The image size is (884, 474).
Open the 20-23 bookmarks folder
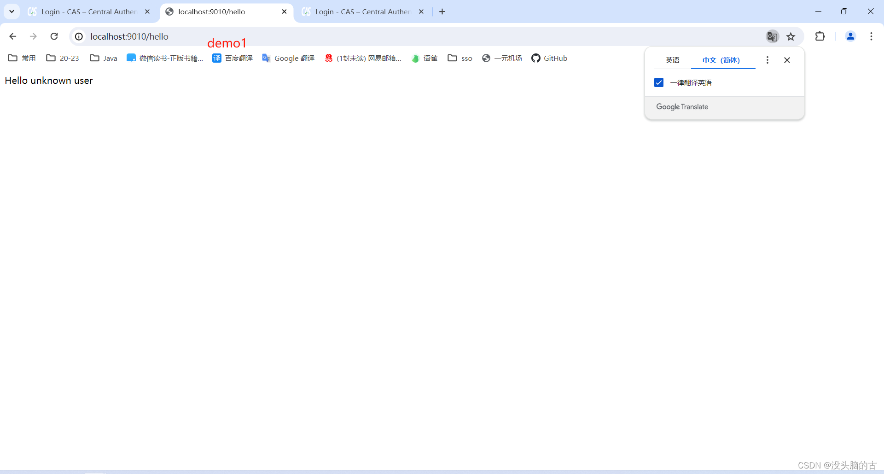(63, 58)
